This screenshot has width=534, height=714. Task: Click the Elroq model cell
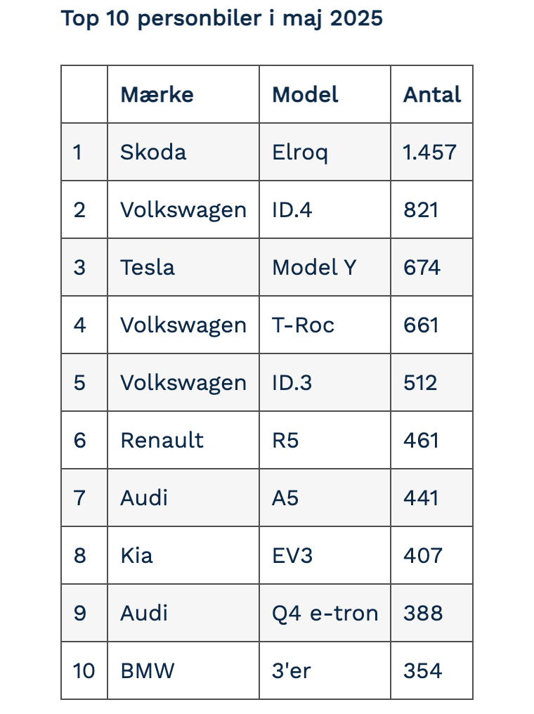[x=300, y=152]
